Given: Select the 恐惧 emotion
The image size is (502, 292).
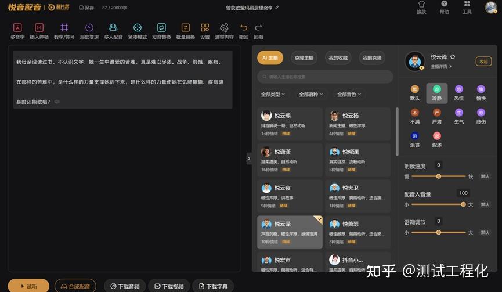Looking at the screenshot, I should click(x=459, y=93).
